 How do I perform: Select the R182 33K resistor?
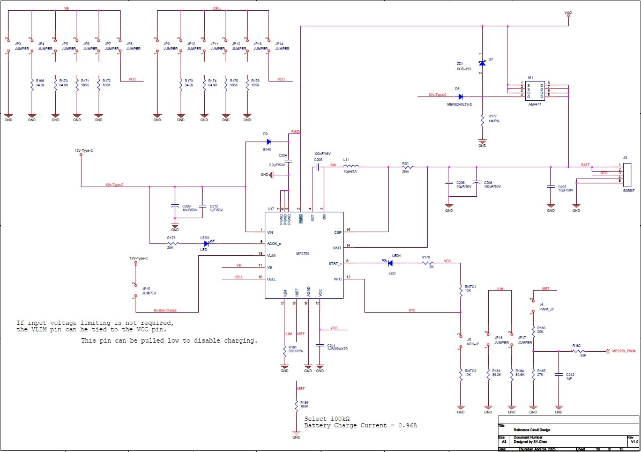576,352
